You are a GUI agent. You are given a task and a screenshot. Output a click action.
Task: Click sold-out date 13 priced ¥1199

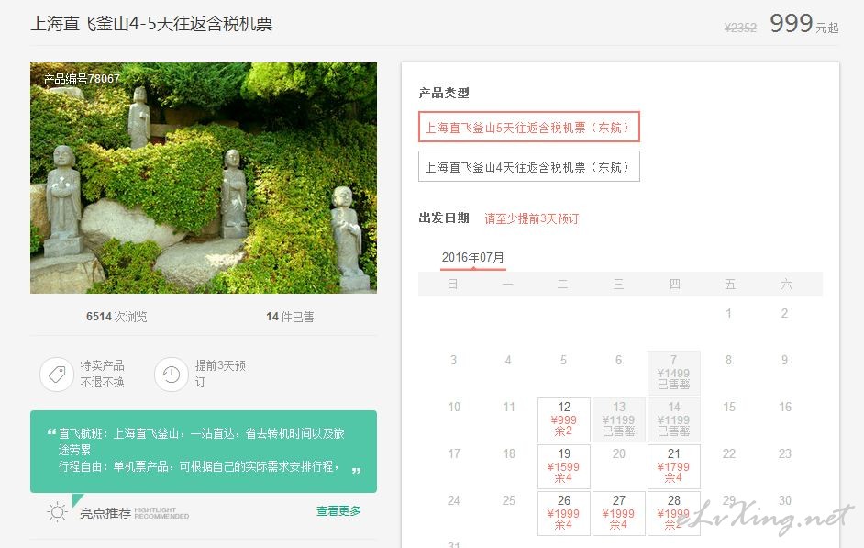619,419
